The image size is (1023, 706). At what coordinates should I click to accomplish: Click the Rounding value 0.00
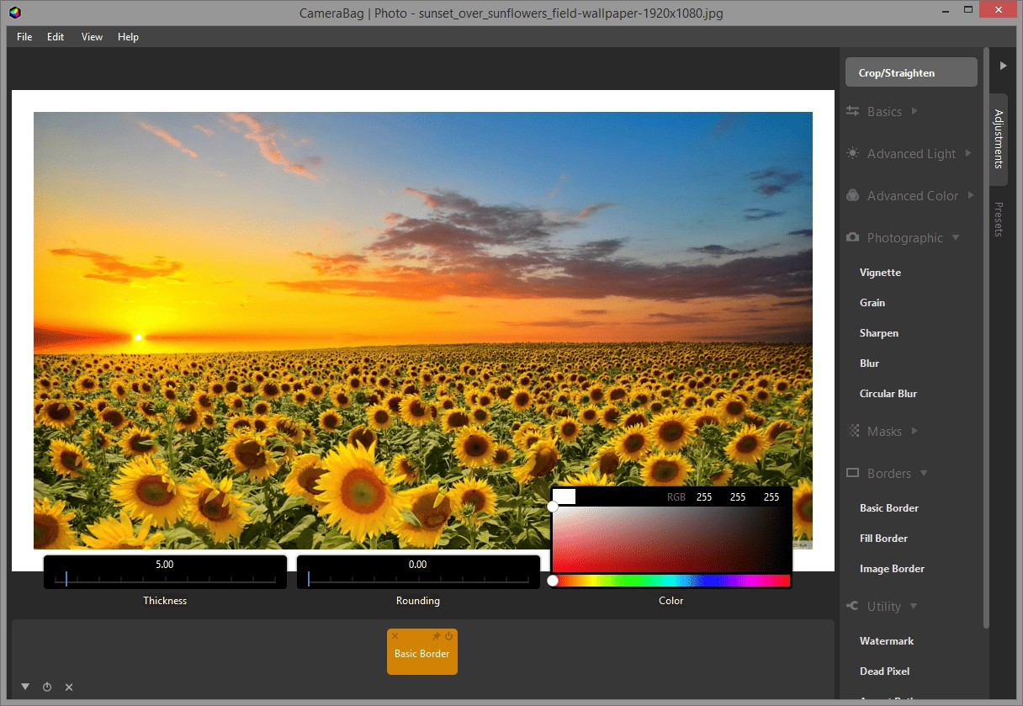coord(418,565)
